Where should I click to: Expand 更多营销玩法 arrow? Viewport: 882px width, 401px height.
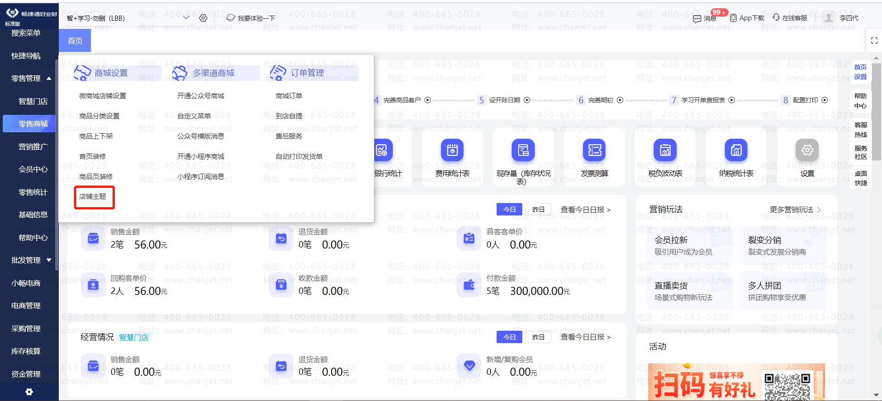[819, 210]
